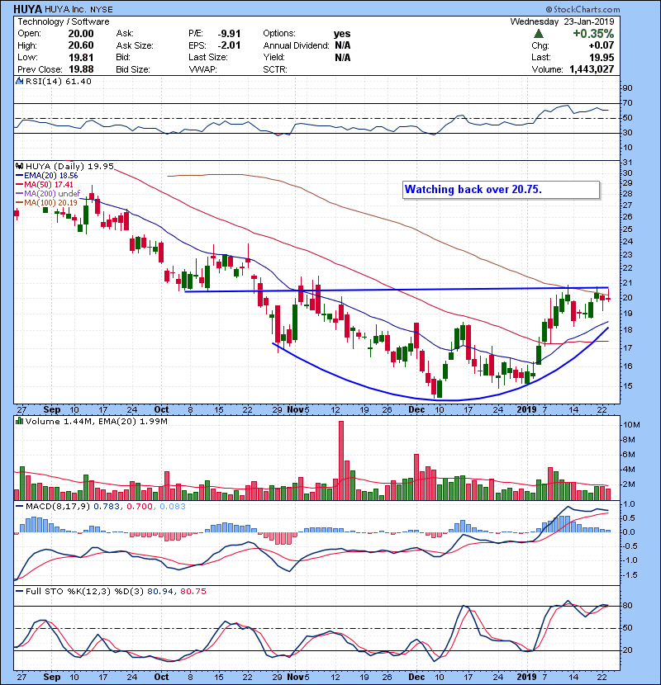The height and width of the screenshot is (685, 661).
Task: Click the EMA(20) 18.56 legend entry
Action: click(x=47, y=176)
